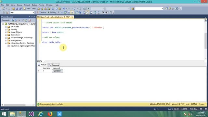The image size is (208, 117).
Task: Open Windows Start button
Action: pos(4,114)
